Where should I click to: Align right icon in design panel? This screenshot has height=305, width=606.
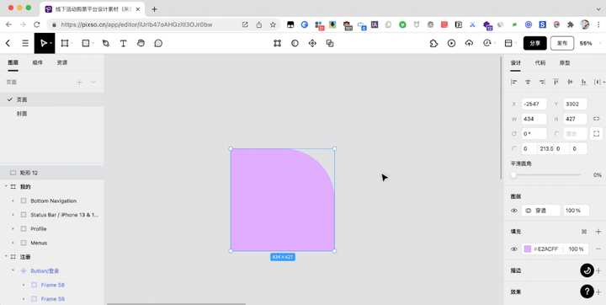542,82
